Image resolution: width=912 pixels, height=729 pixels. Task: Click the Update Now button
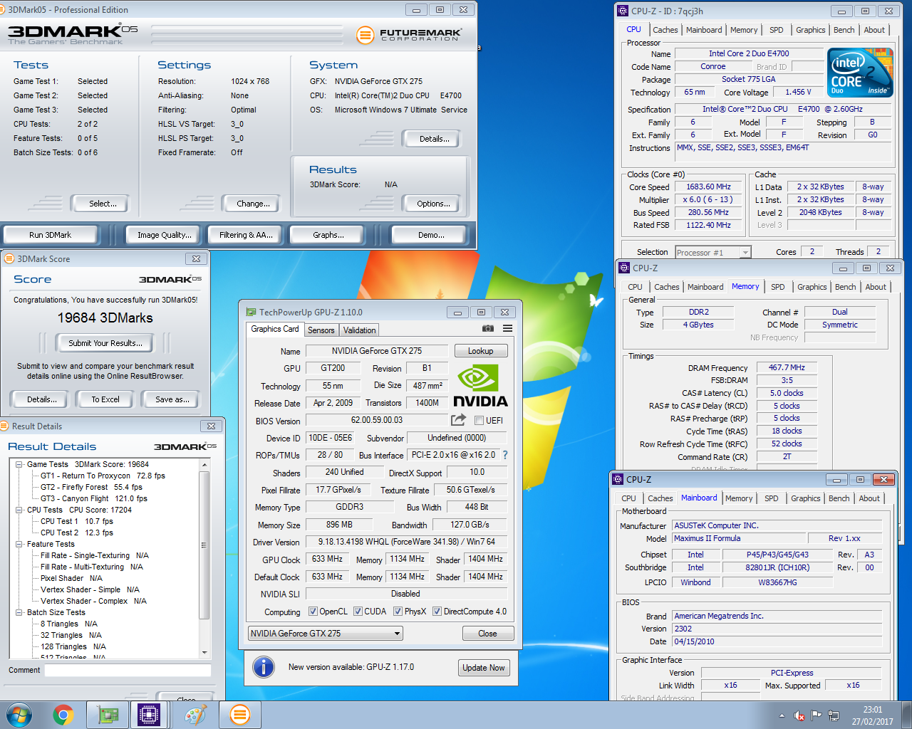point(483,668)
